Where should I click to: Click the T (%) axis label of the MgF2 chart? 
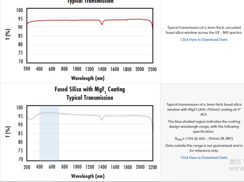pos(8,132)
